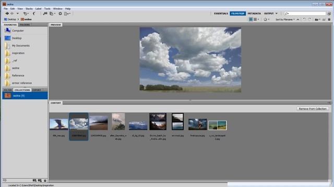Select the FILMSTRIP workspace
Image resolution: width=334 pixels, height=187 pixels.
238,14
